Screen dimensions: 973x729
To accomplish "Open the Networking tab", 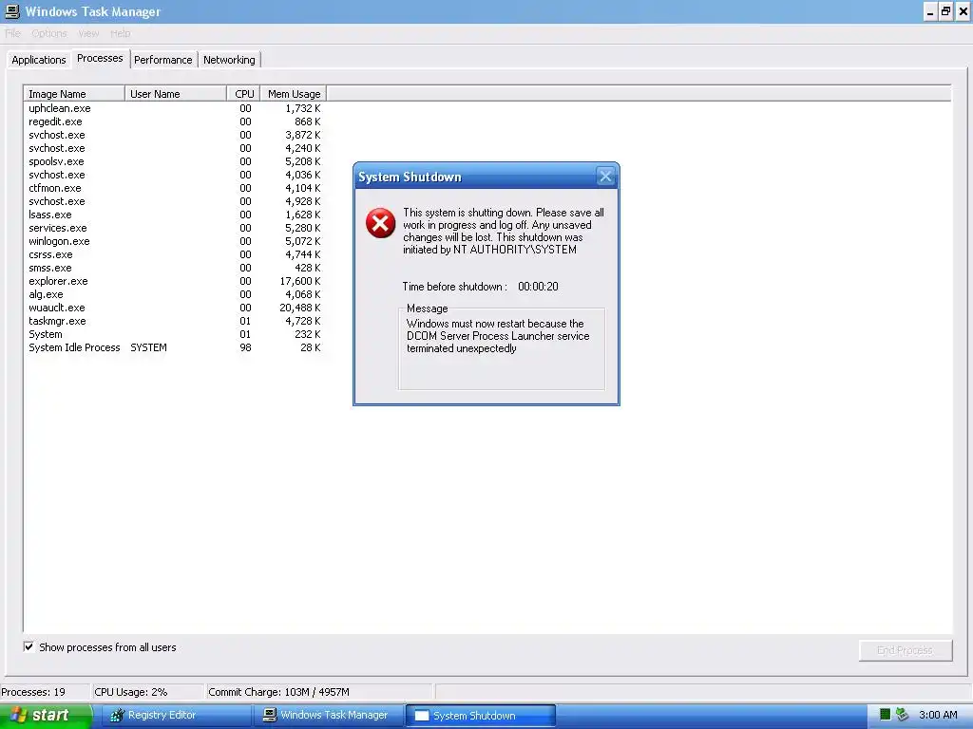I will (229, 60).
